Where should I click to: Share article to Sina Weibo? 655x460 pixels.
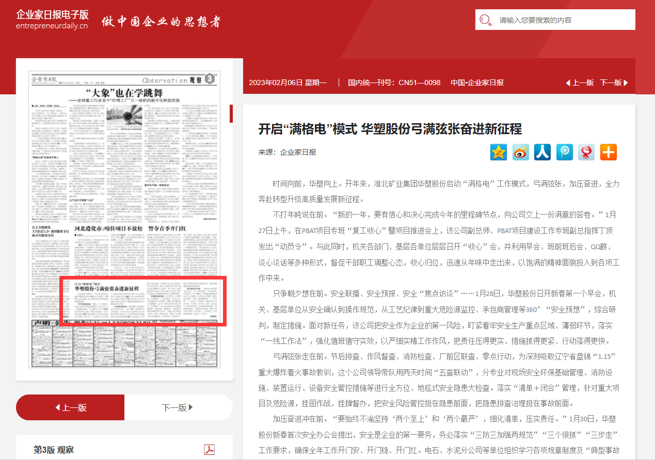coord(520,152)
